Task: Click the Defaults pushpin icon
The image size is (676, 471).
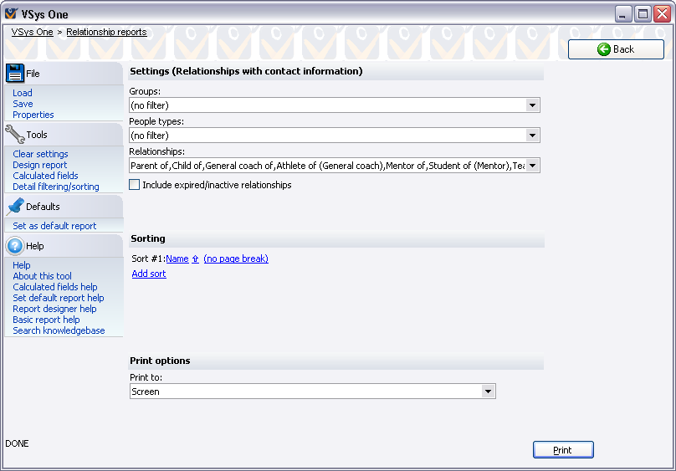Action: [16, 207]
